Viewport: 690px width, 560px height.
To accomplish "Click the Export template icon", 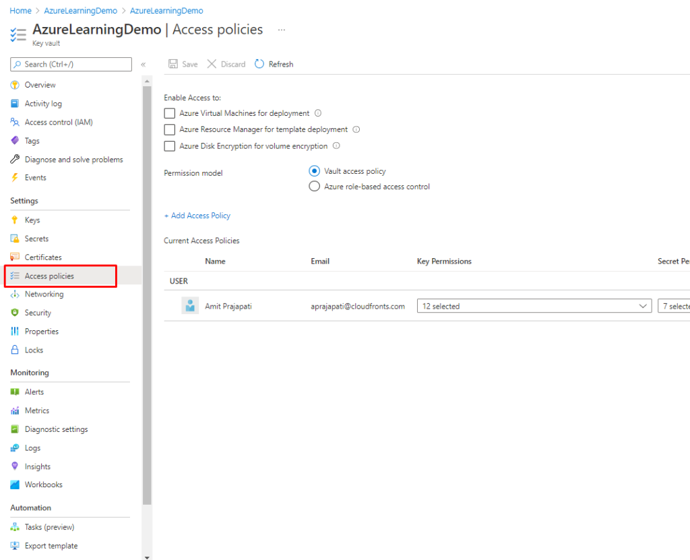I will pyautogui.click(x=15, y=545).
